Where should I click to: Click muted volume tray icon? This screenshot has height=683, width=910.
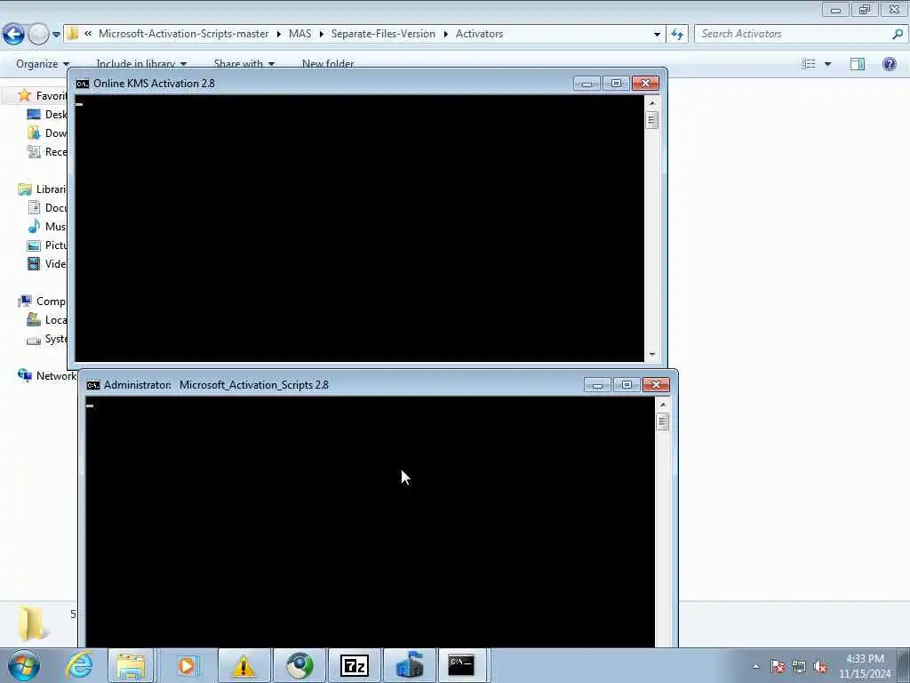(820, 667)
